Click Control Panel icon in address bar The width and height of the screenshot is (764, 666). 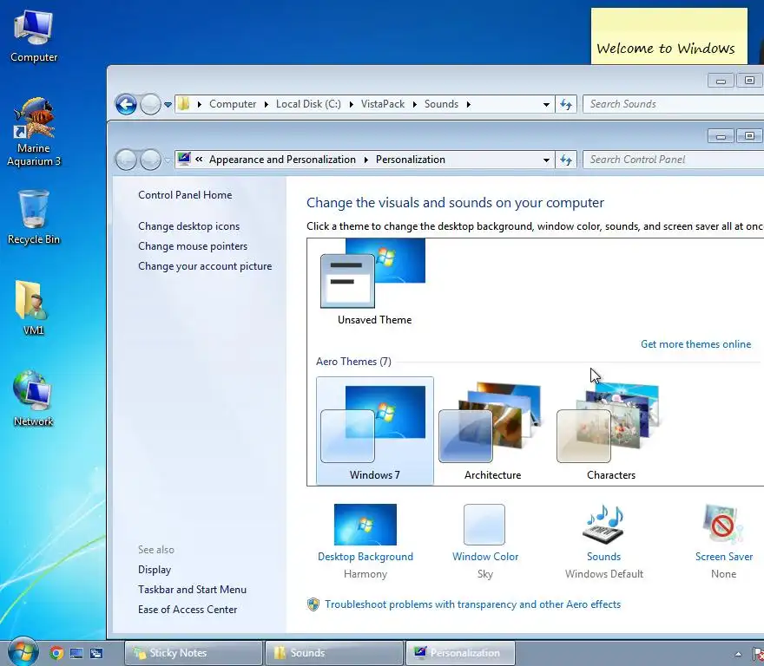(x=184, y=159)
